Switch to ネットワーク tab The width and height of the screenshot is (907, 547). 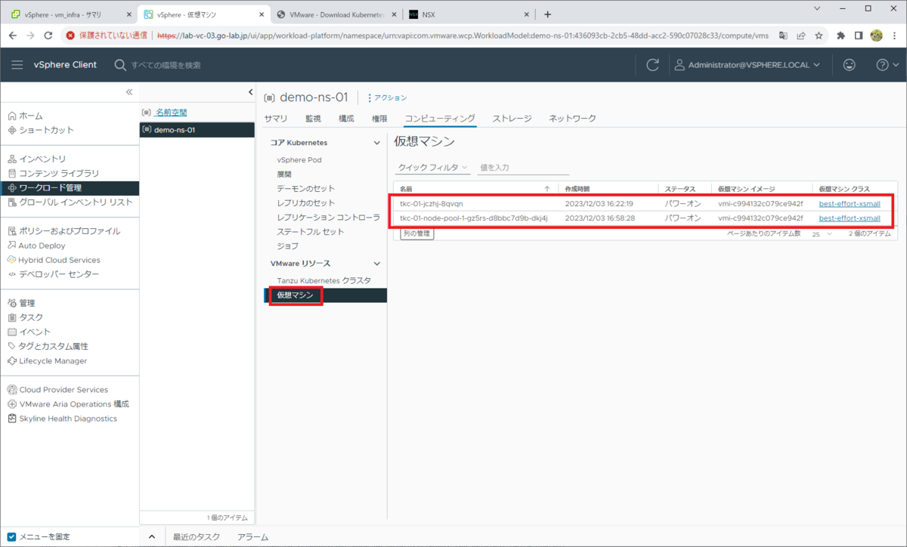point(572,119)
